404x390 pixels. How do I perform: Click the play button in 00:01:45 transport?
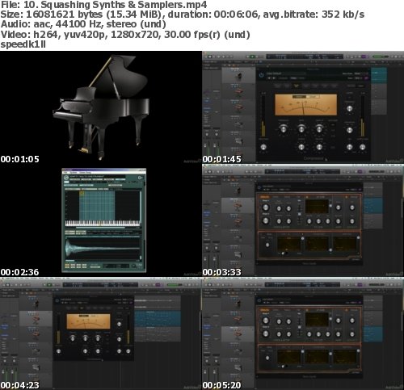coord(252,57)
